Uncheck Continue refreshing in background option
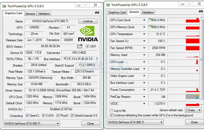The width and height of the screenshot is (204, 130). click(x=111, y=115)
